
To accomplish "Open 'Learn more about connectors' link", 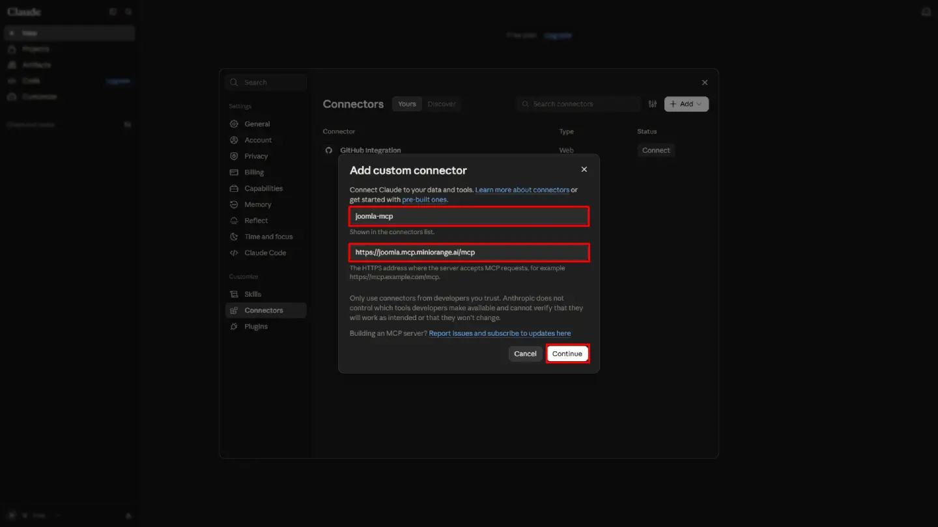I will (522, 190).
